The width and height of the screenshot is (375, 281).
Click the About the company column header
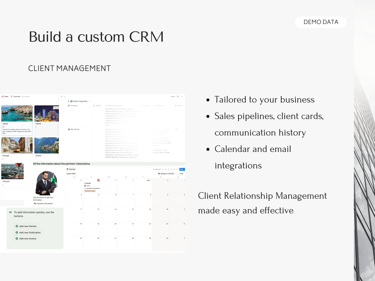pyautogui.click(x=114, y=105)
